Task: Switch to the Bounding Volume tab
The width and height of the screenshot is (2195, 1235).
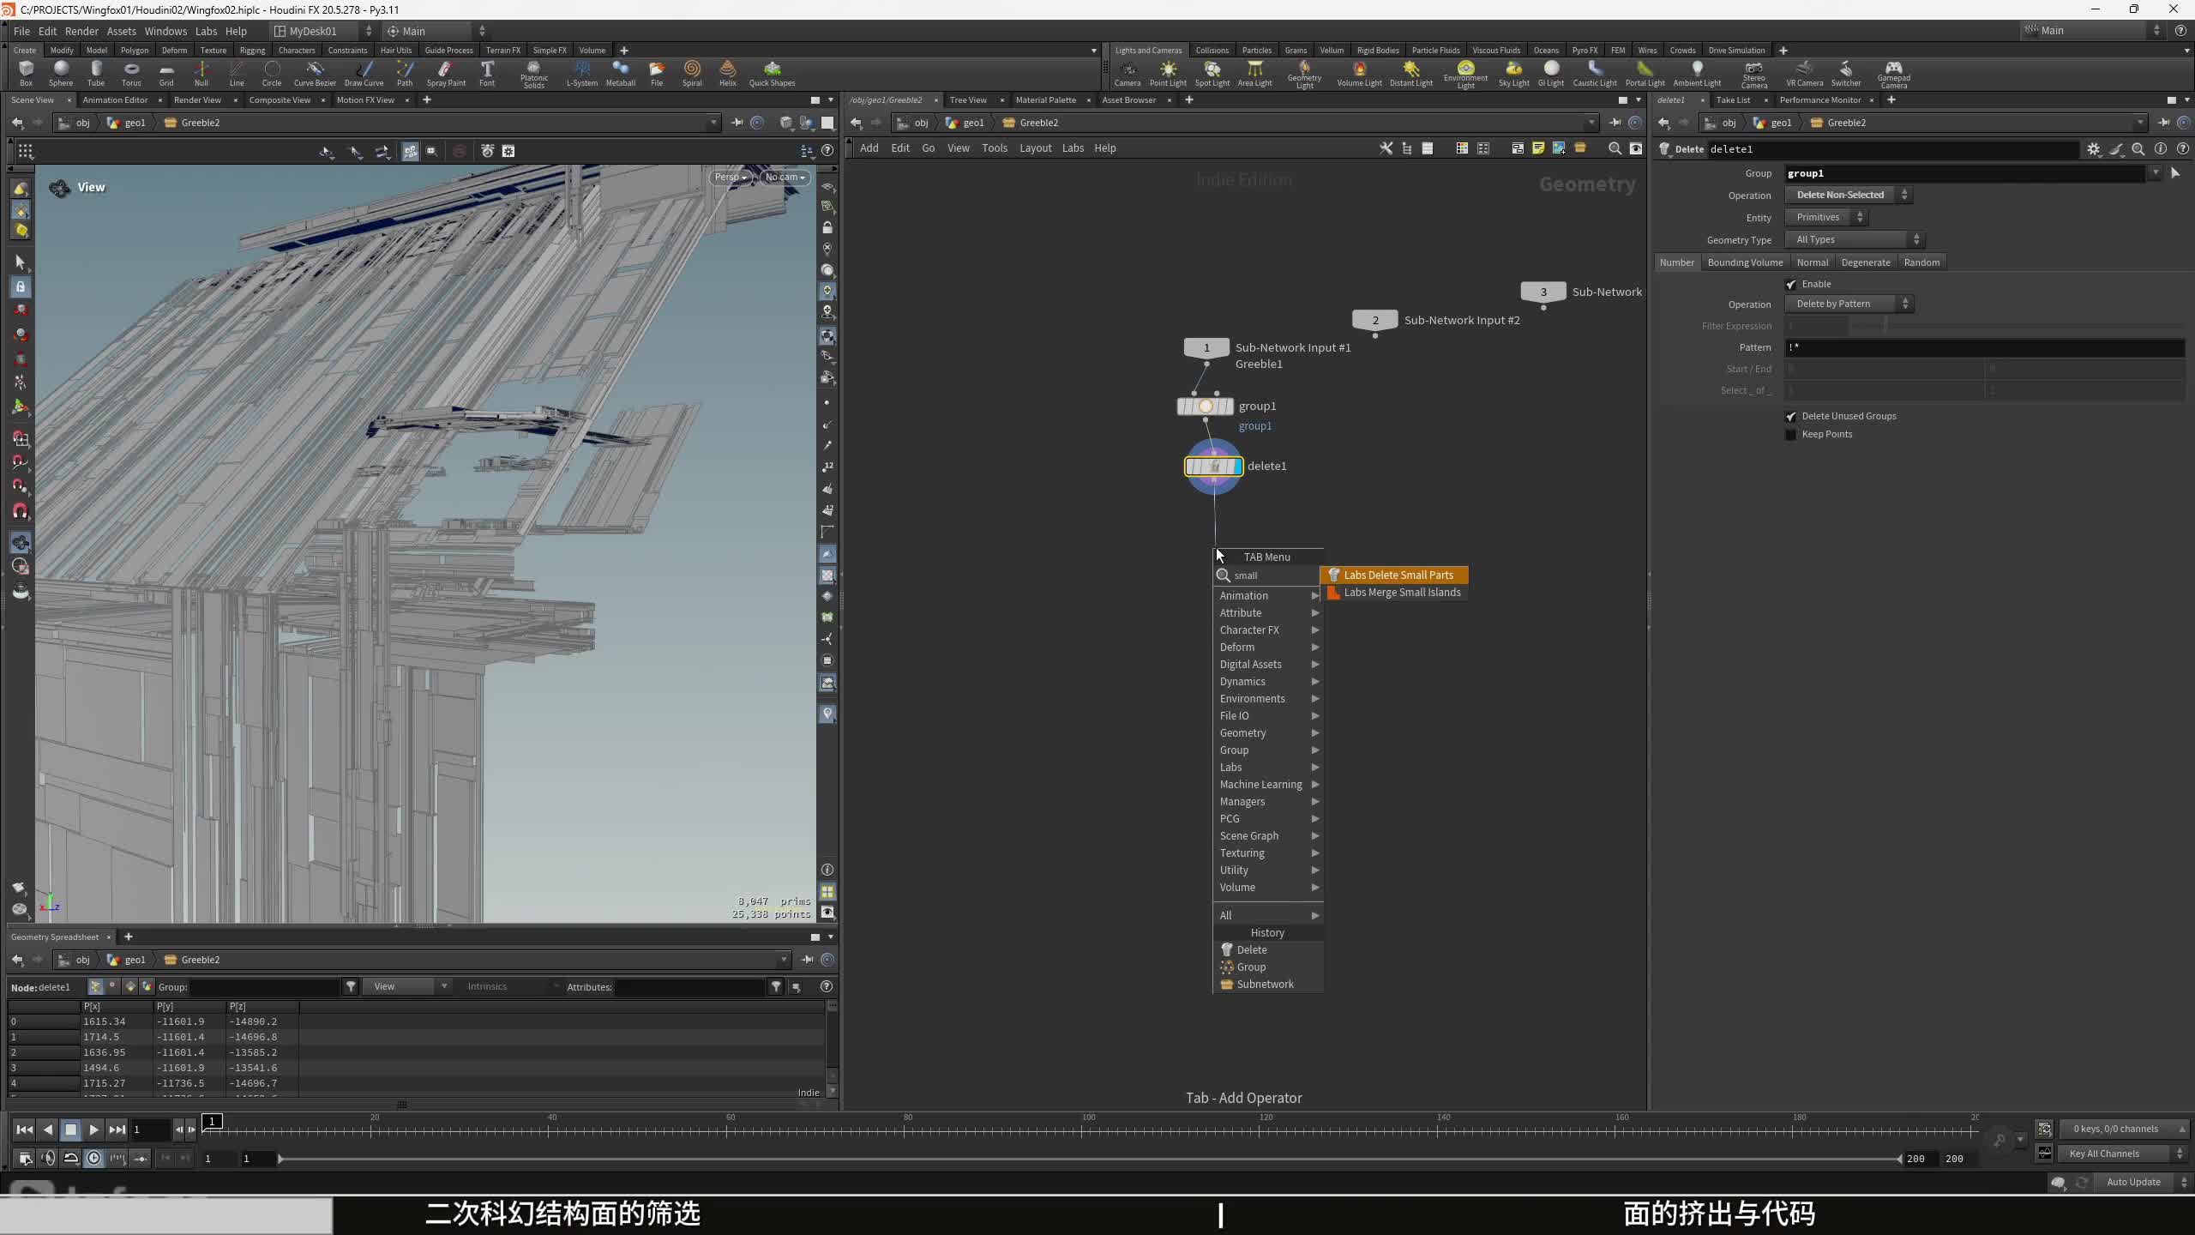Action: click(1744, 262)
